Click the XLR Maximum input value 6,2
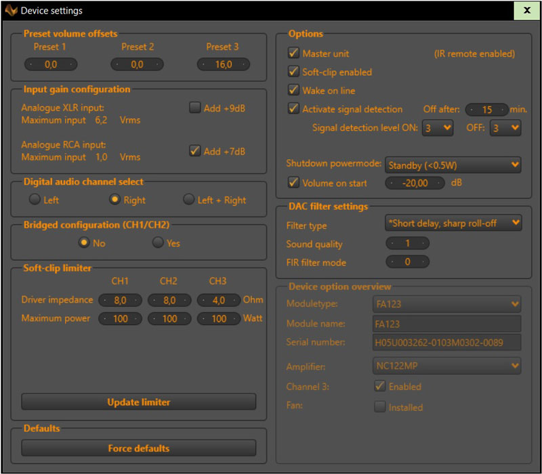The image size is (542, 474). click(101, 120)
